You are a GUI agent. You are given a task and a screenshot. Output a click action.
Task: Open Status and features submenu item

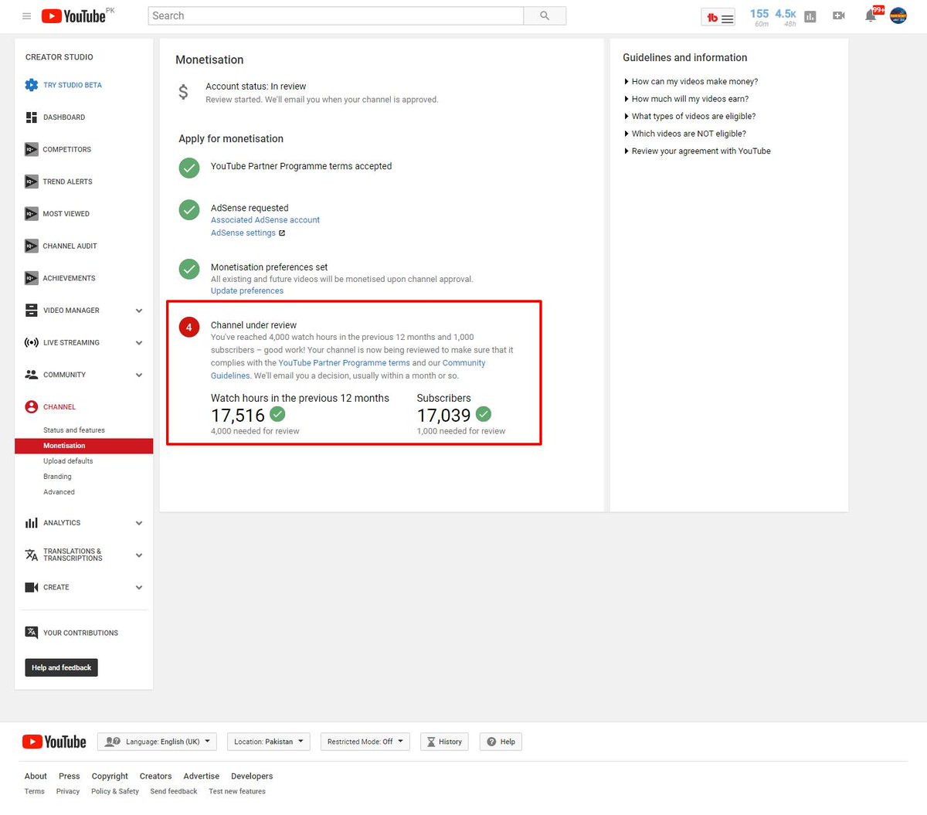[74, 430]
